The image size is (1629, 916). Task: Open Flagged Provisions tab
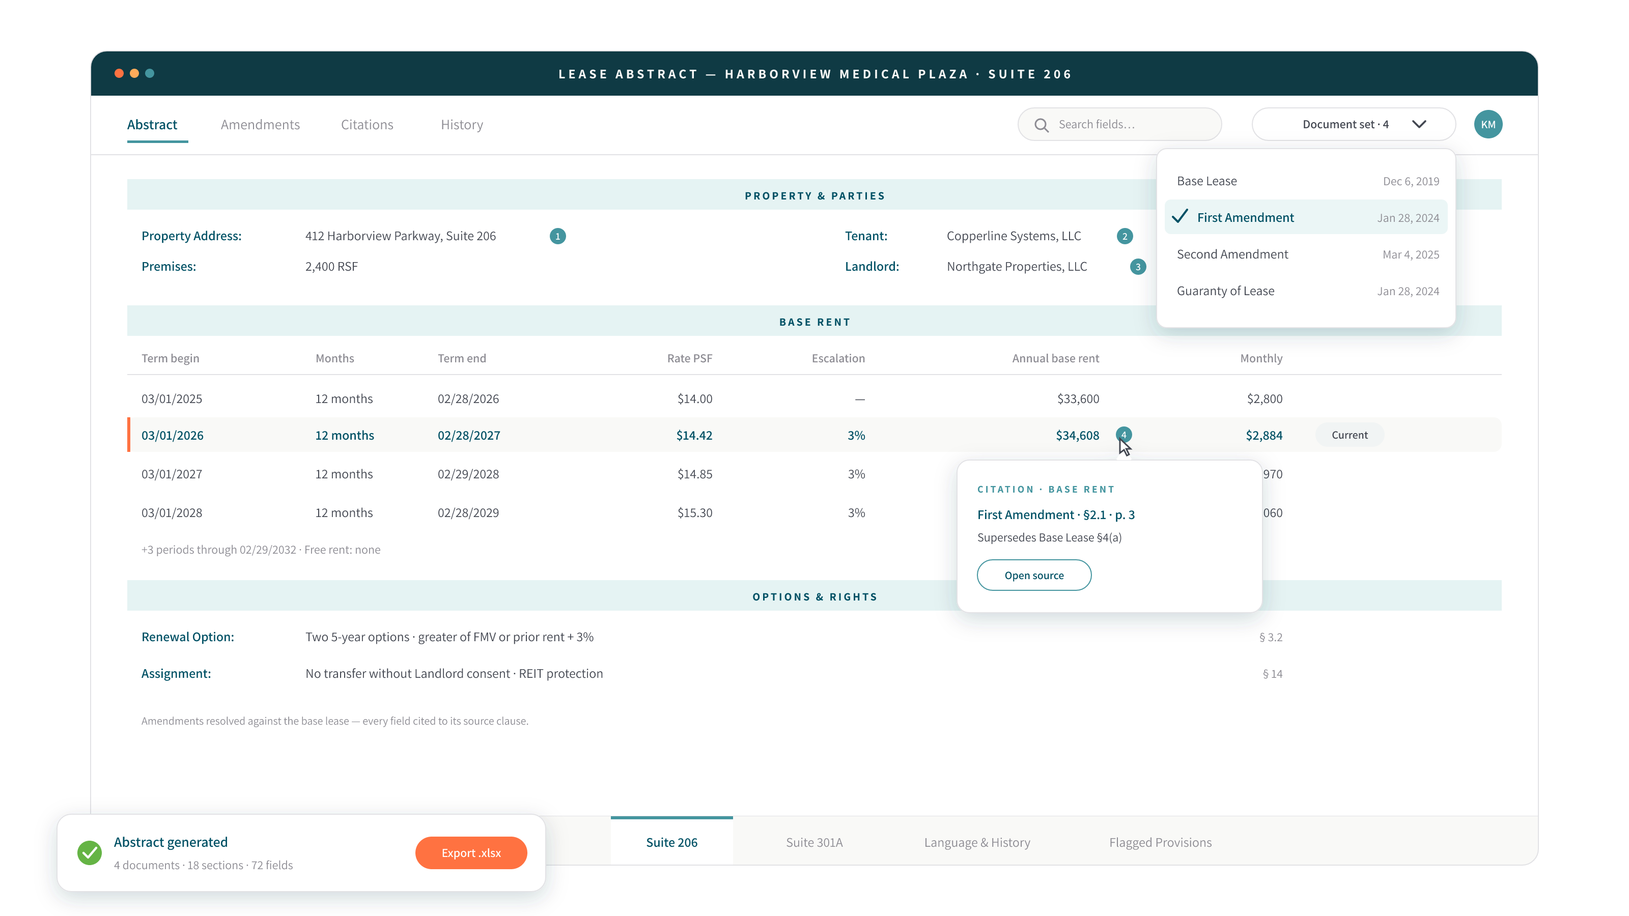[1161, 842]
